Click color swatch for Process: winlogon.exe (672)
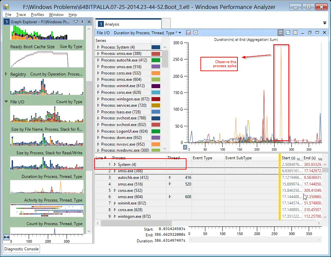The image size is (331, 257). click(x=156, y=99)
